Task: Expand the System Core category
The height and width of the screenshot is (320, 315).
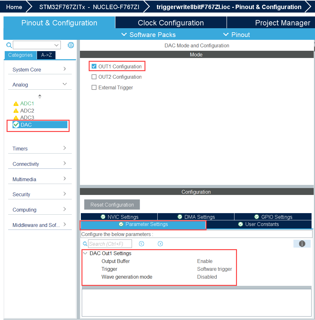Action: point(40,70)
